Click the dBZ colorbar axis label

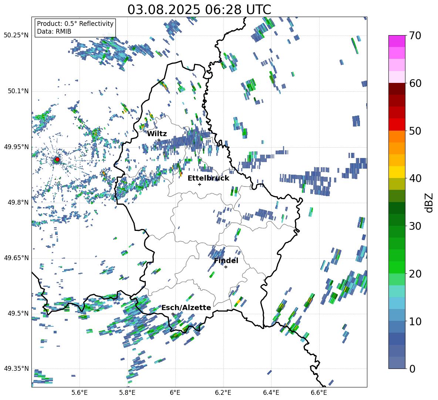coord(429,202)
